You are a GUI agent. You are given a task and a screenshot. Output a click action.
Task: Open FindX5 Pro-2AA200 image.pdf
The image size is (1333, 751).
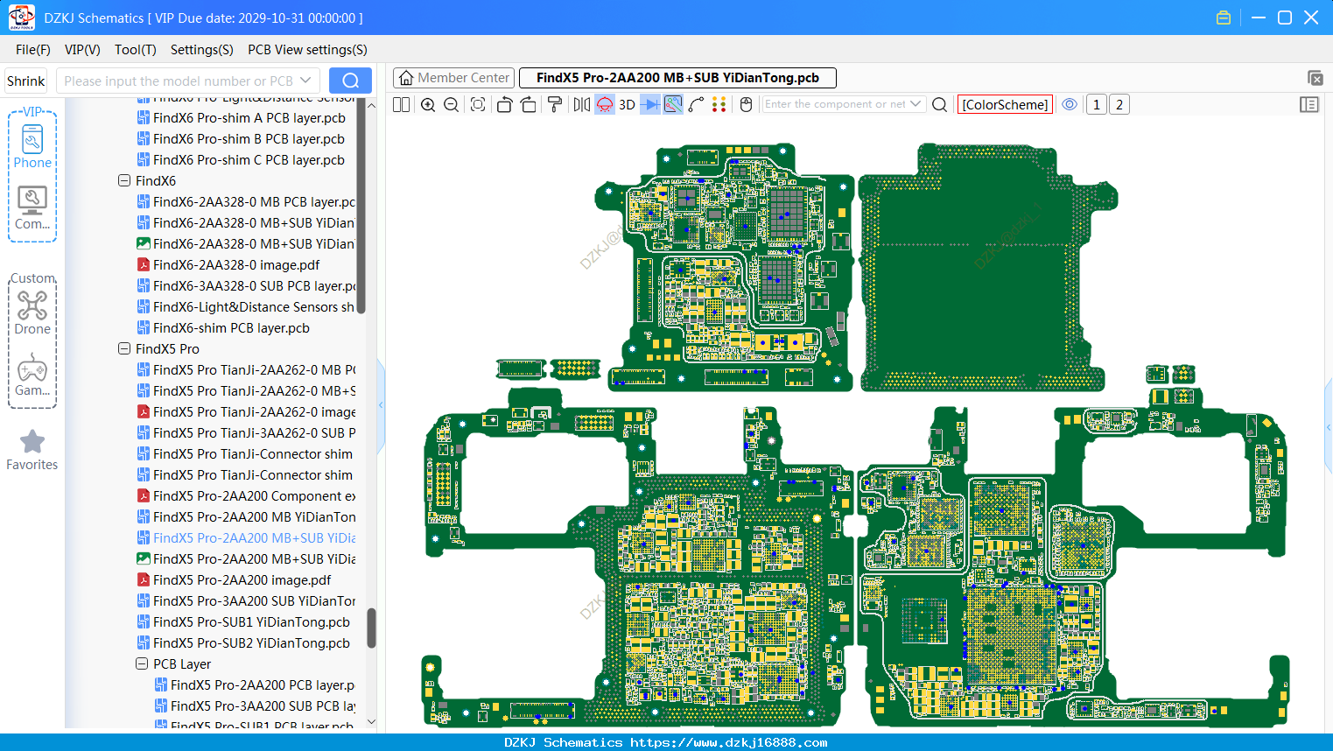coord(242,579)
